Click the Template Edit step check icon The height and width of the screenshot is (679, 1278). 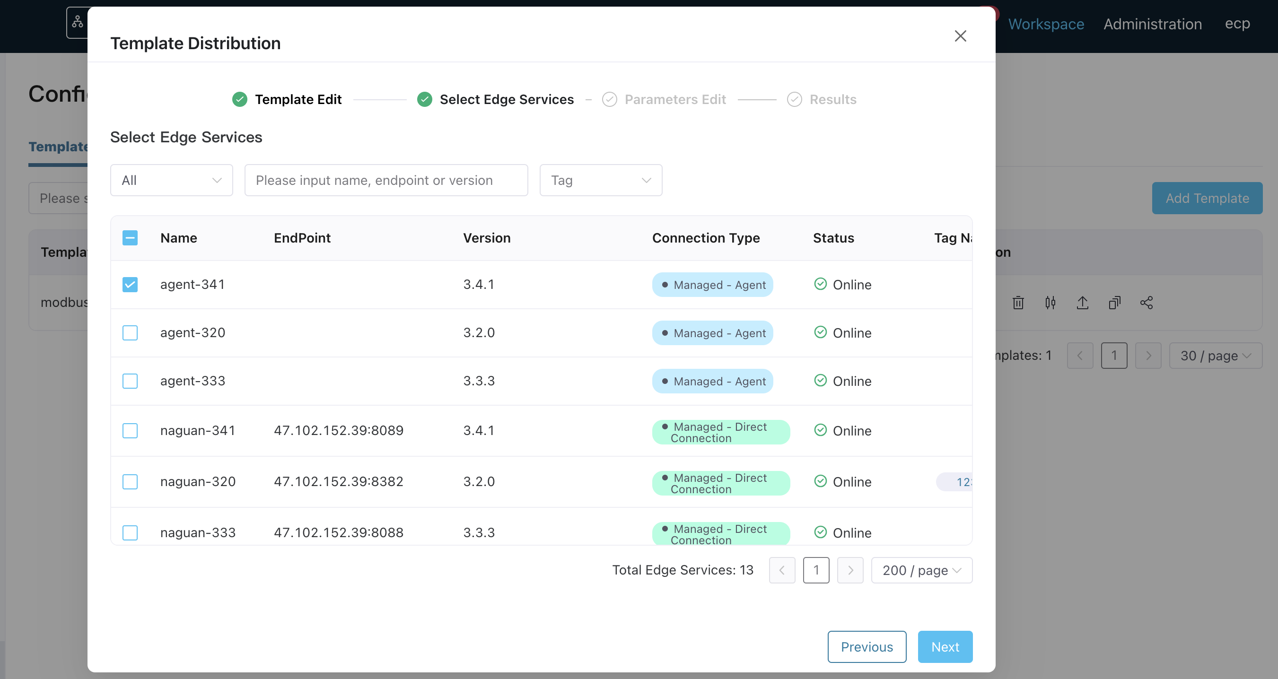(240, 100)
